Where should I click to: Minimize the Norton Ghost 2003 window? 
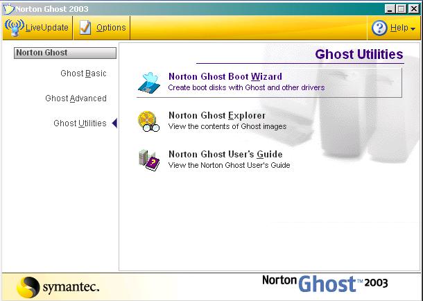pos(390,9)
